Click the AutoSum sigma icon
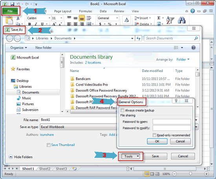This screenshot has height=179, width=216. click(x=159, y=18)
